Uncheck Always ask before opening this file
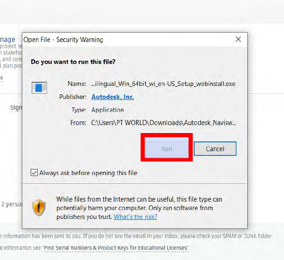Screen dimensions: 284x260 (34, 173)
